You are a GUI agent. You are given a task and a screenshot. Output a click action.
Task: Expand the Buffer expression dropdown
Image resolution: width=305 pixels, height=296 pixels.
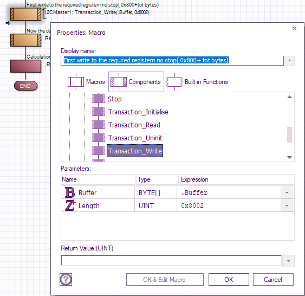coord(287,192)
